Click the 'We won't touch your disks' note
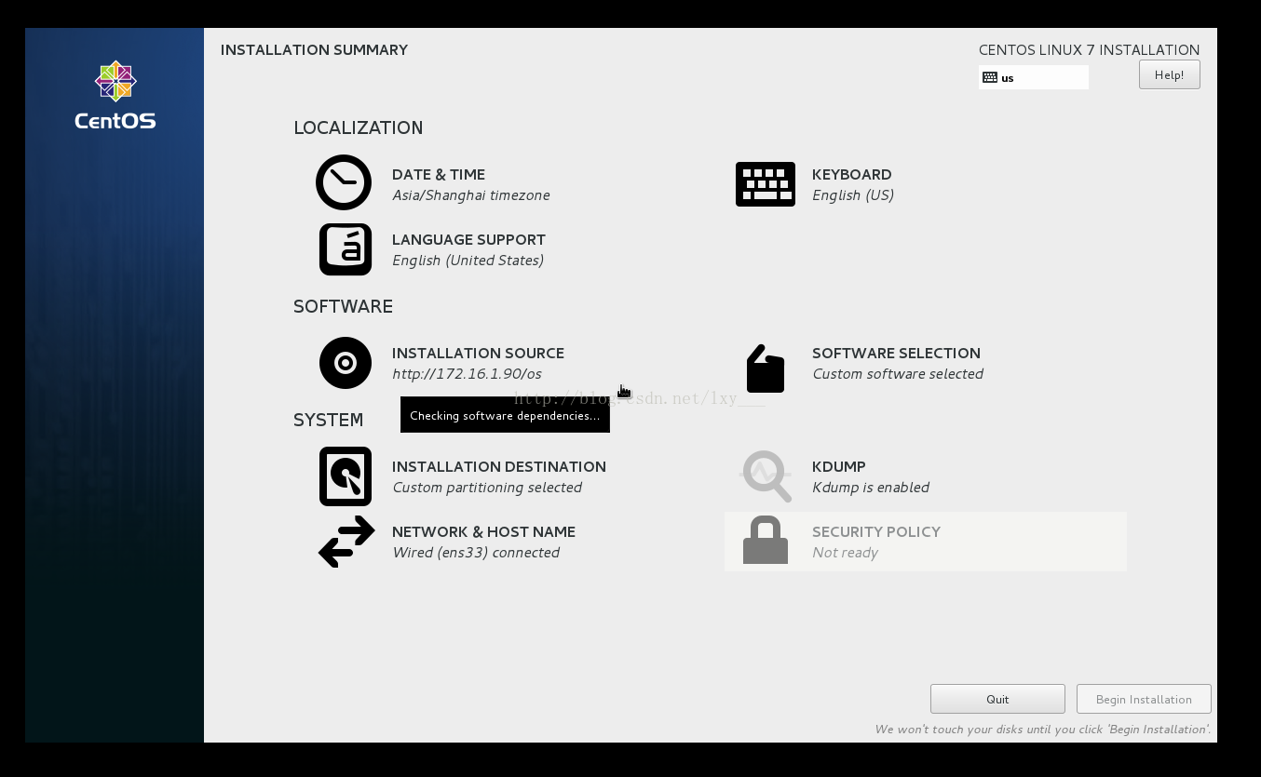This screenshot has height=777, width=1261. point(1043,730)
